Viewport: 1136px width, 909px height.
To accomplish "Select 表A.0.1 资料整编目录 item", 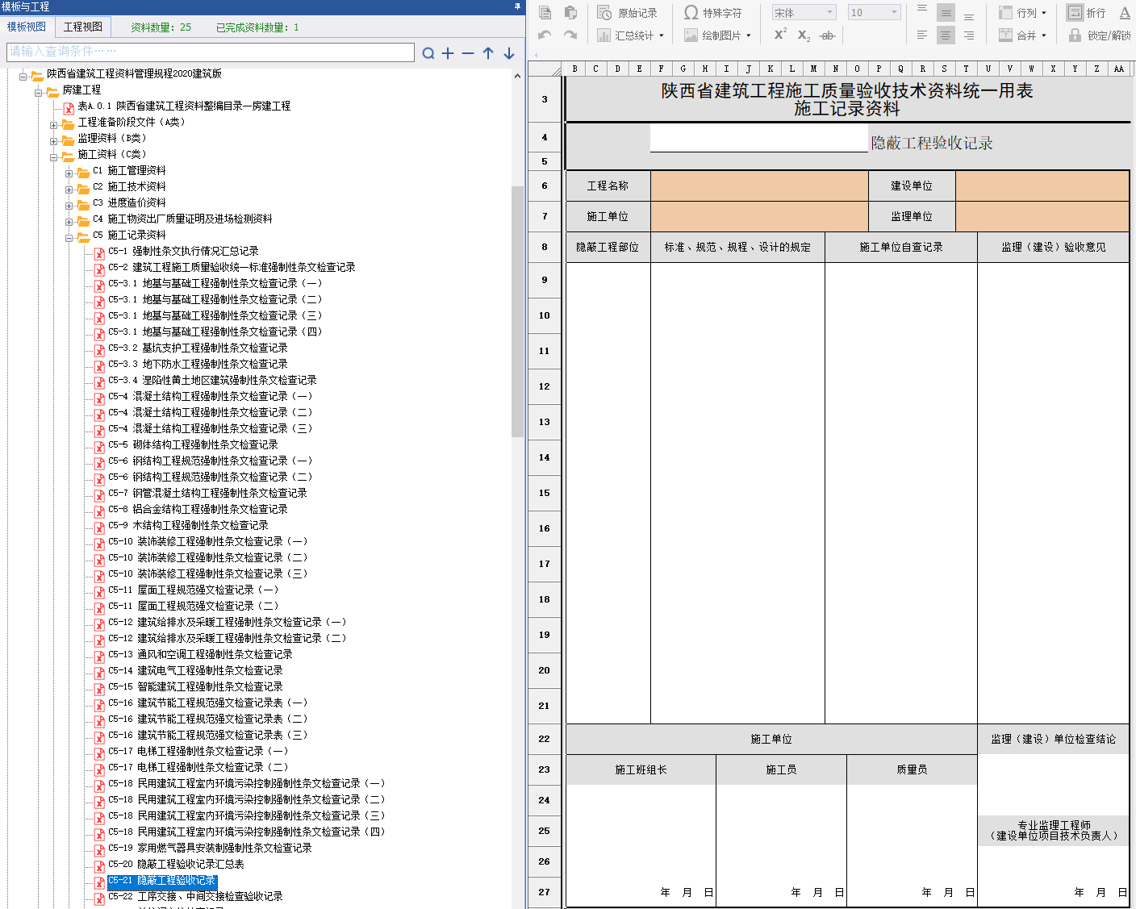I will coord(184,106).
